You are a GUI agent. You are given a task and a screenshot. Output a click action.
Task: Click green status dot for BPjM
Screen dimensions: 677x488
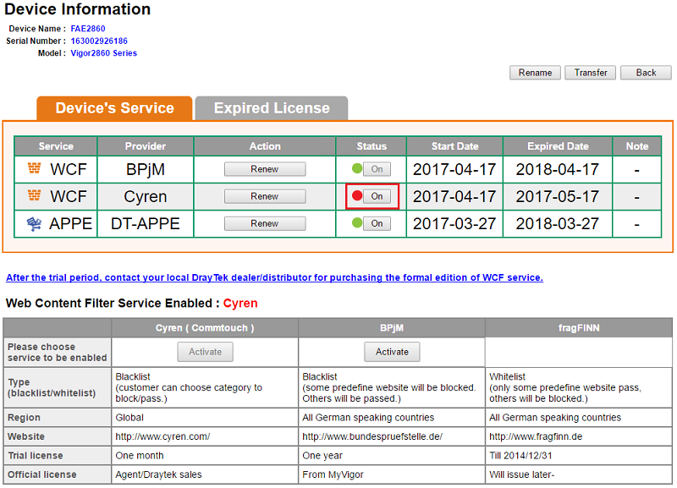click(x=357, y=168)
